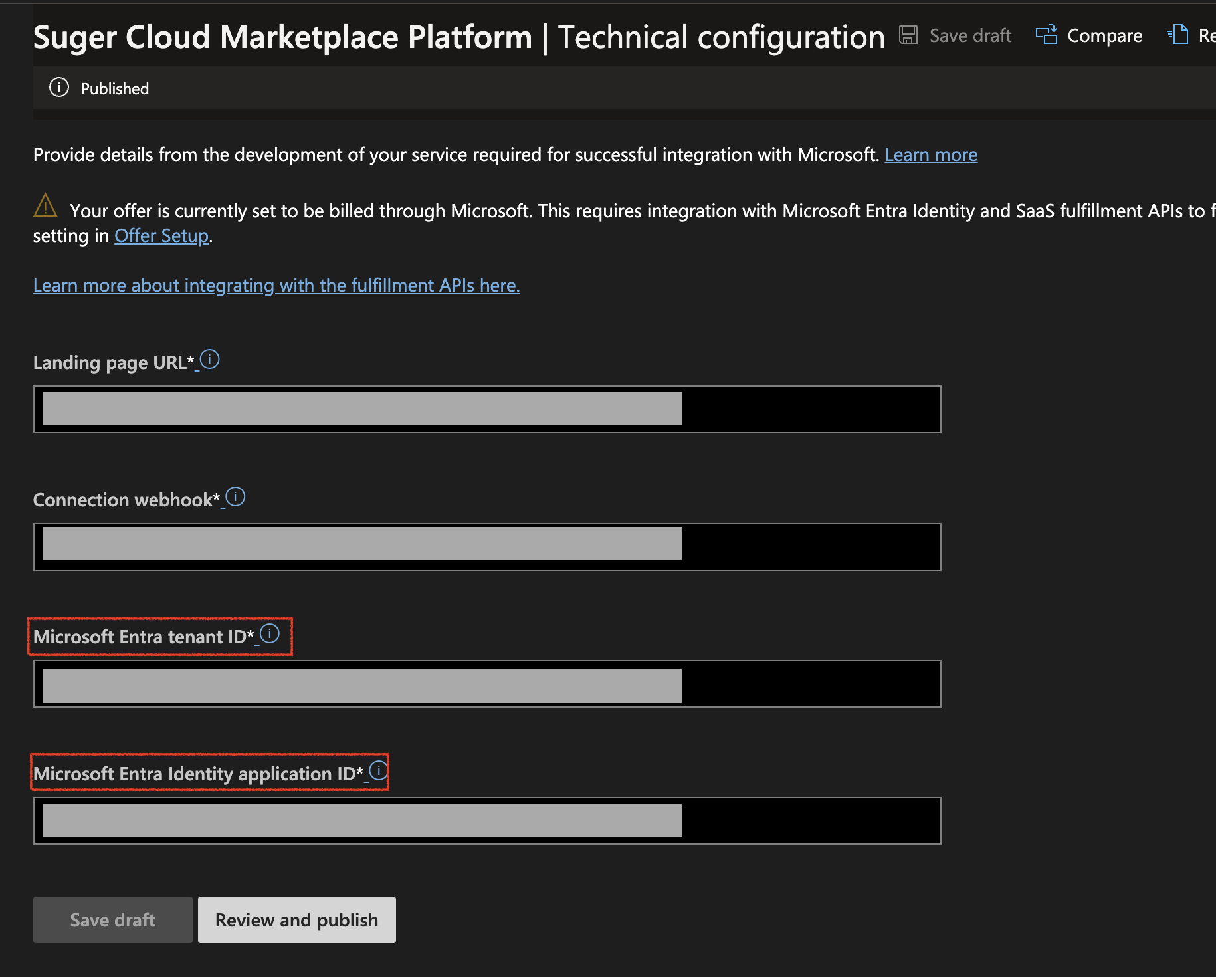Click the 'Suger Cloud Marketplace Platform' page title
Screen dimensions: 1216x977
click(x=283, y=37)
